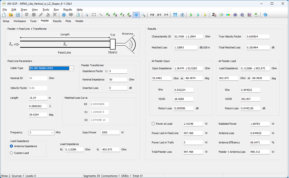
Task: Select the dashed rectangle selection tool
Action: pos(94,15)
